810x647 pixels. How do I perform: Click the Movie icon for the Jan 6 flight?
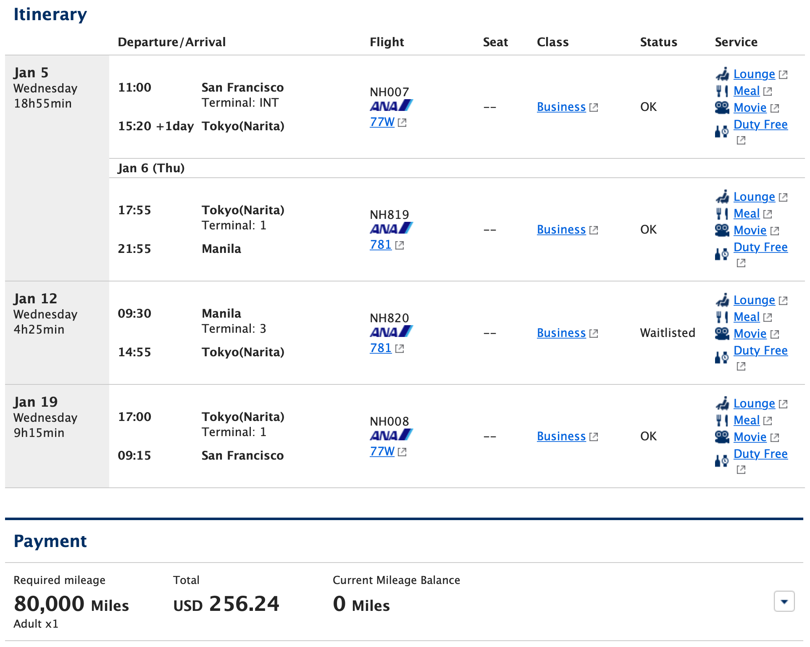721,230
